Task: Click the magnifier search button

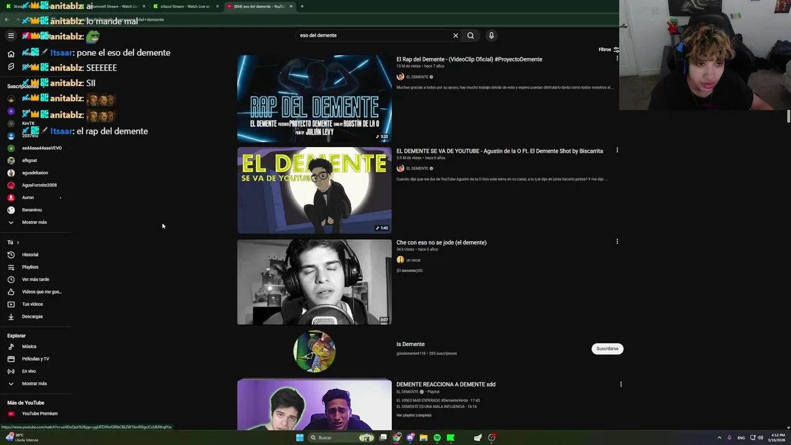Action: tap(470, 35)
